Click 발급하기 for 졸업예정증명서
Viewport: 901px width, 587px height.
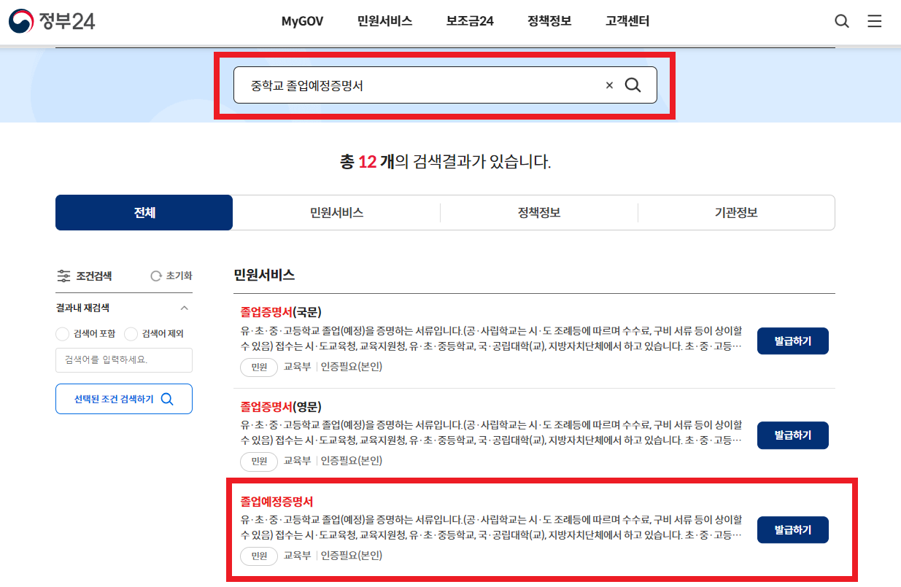(792, 529)
